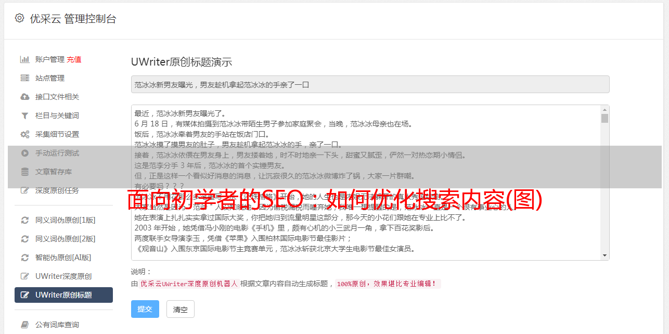Click the gears icon for 采集细节设置
The height and width of the screenshot is (334, 669).
pos(24,134)
